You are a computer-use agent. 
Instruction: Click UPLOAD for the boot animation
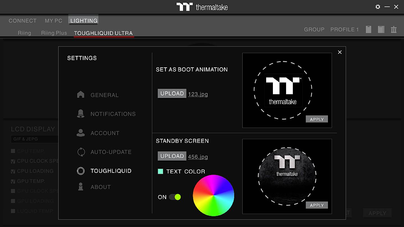pos(172,93)
